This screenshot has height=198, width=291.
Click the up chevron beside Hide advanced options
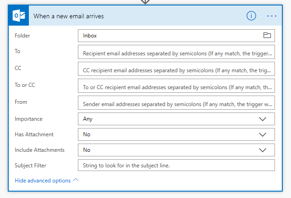point(76,180)
